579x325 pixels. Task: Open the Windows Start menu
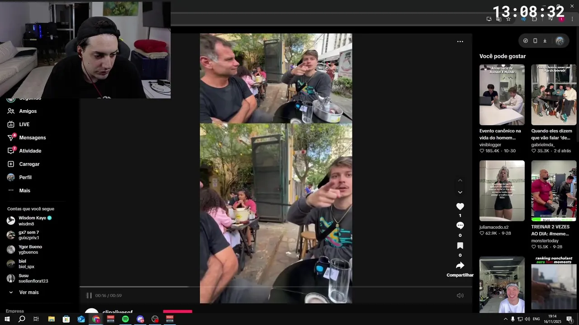coord(7,319)
